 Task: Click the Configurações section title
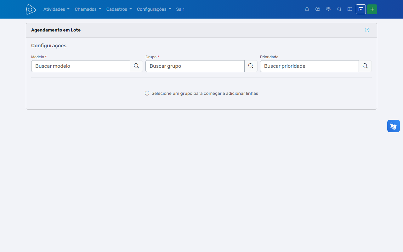(x=49, y=46)
